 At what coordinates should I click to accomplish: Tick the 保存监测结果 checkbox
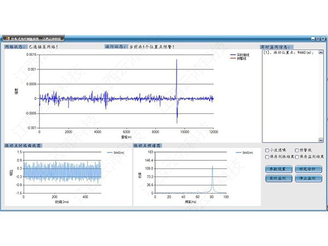pos(296,156)
